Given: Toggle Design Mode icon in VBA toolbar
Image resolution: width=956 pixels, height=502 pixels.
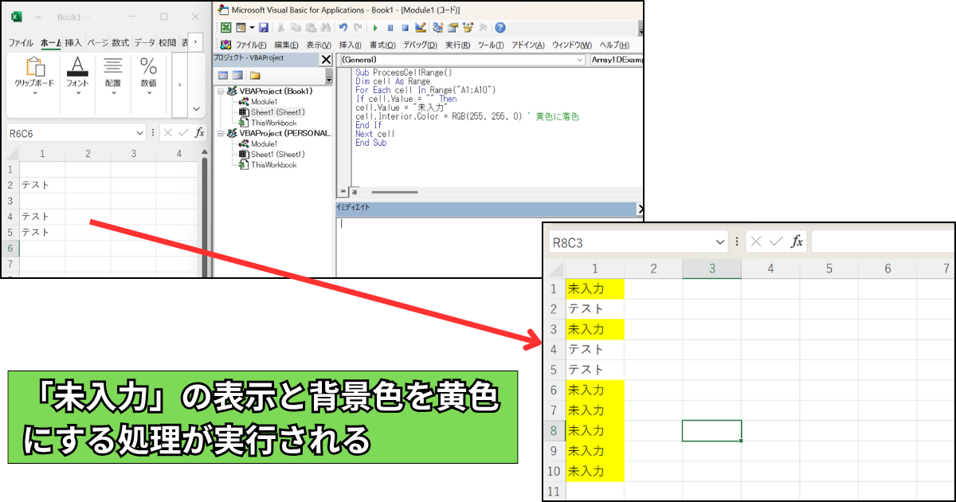Looking at the screenshot, I should click(x=421, y=27).
